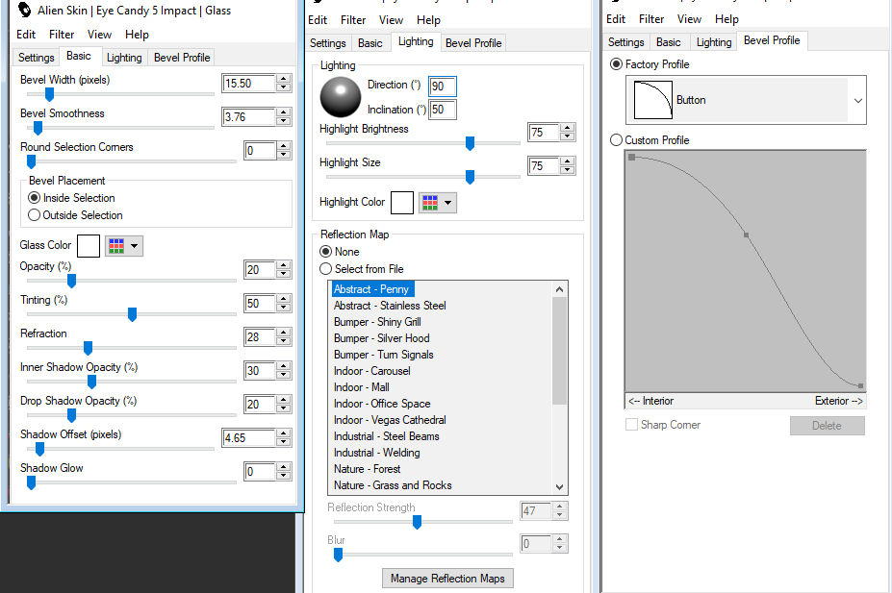Open Highlight Color palette grid icon

pos(429,203)
